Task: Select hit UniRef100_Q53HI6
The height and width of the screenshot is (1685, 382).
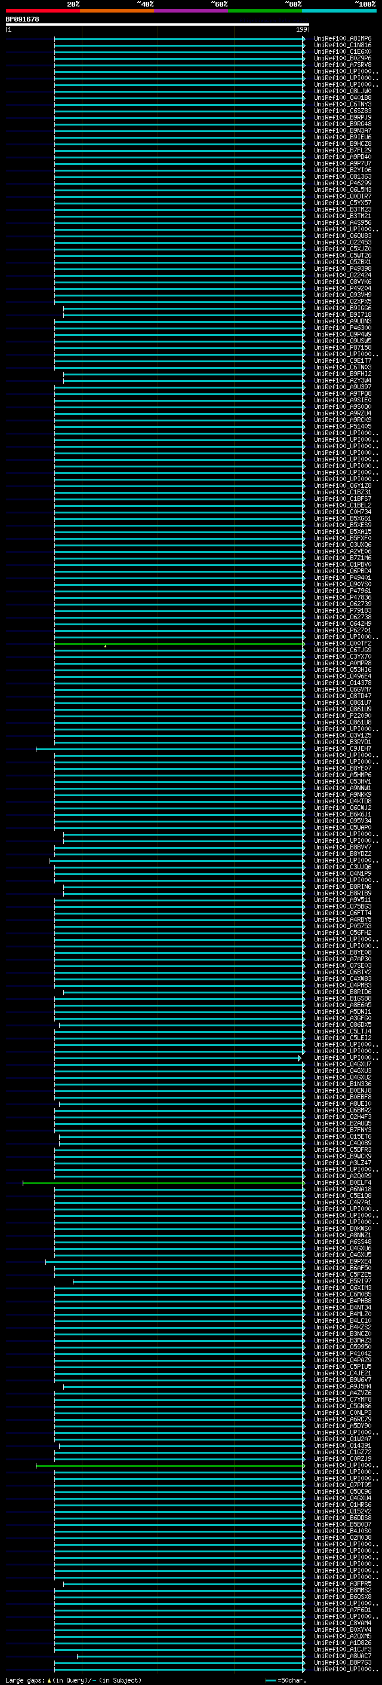Action: coord(343,669)
